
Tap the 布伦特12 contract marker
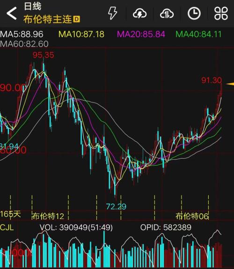(x=48, y=216)
